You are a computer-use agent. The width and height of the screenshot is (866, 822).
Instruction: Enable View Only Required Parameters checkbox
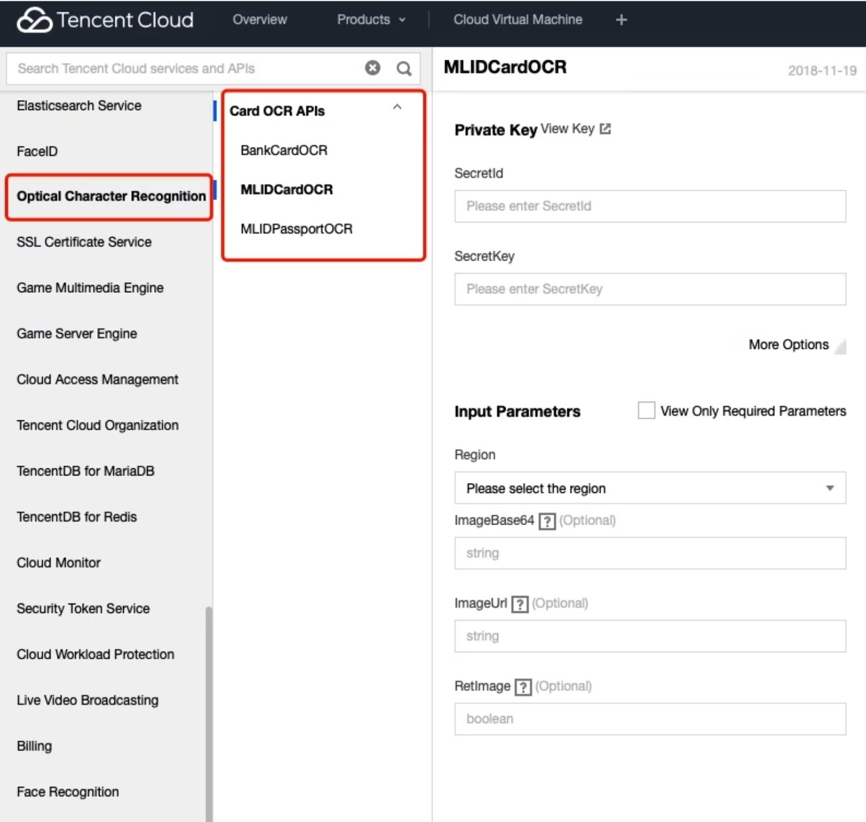pyautogui.click(x=646, y=410)
